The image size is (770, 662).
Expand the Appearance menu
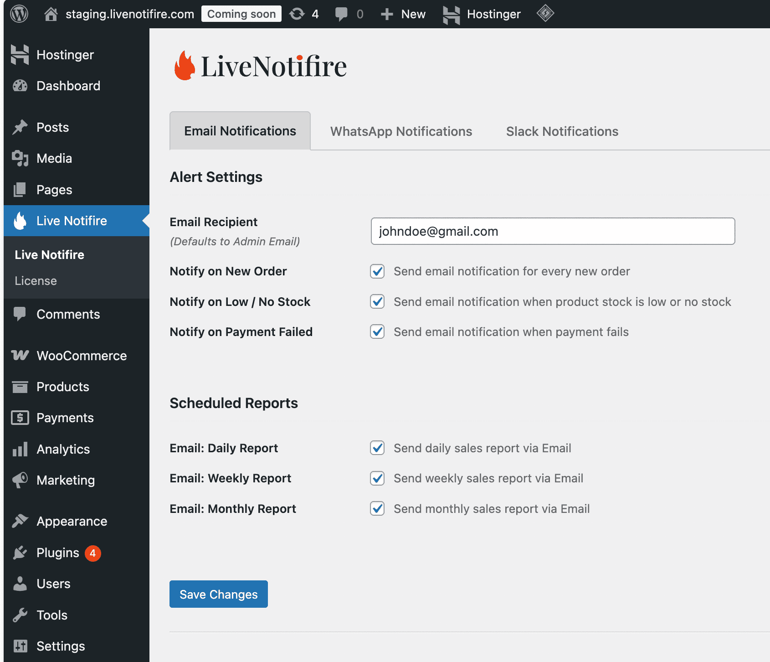point(72,521)
